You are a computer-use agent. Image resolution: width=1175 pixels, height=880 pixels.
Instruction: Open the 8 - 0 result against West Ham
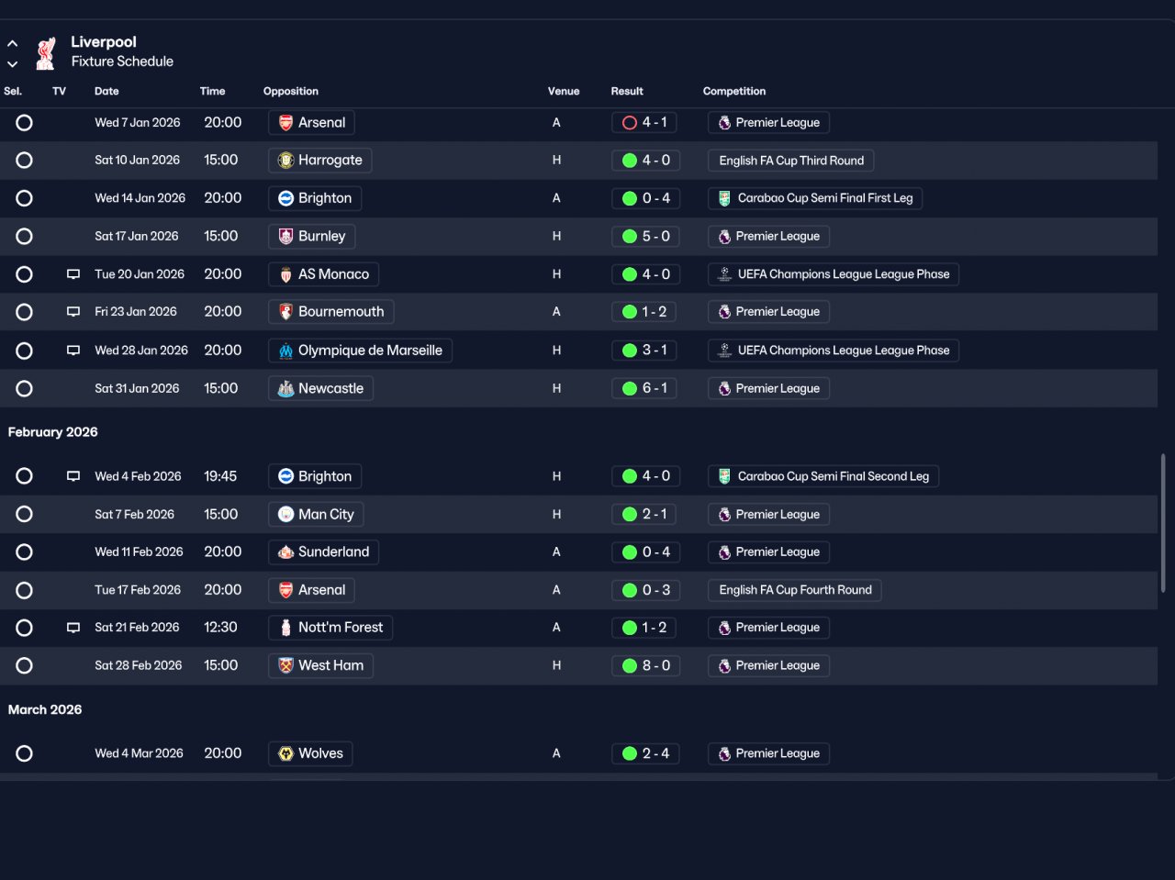(x=645, y=666)
